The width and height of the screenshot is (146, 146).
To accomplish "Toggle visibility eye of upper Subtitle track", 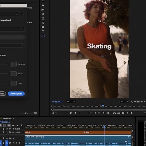I will tap(13, 129).
